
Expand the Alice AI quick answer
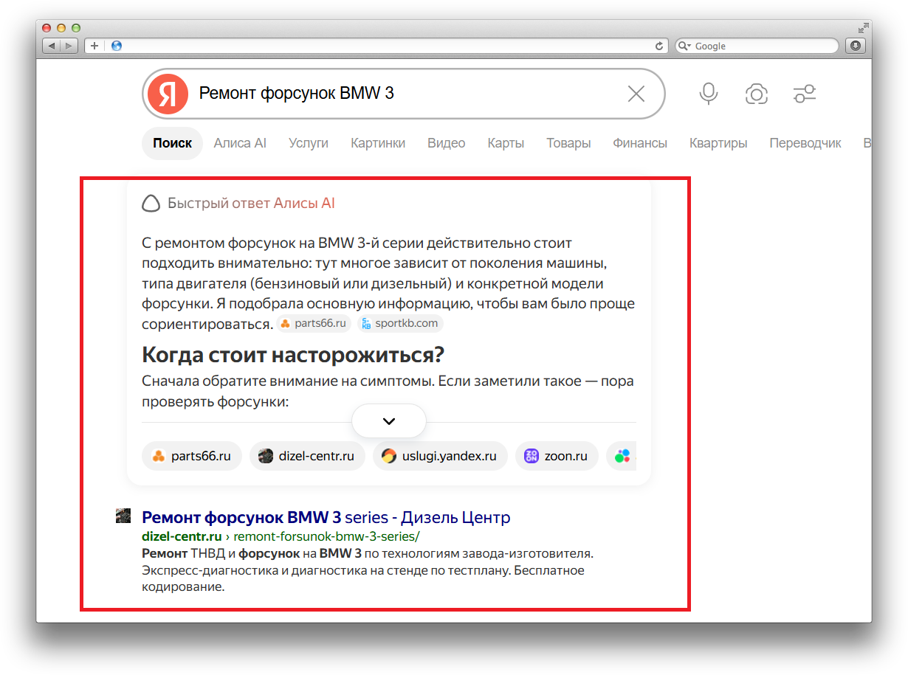click(x=389, y=421)
